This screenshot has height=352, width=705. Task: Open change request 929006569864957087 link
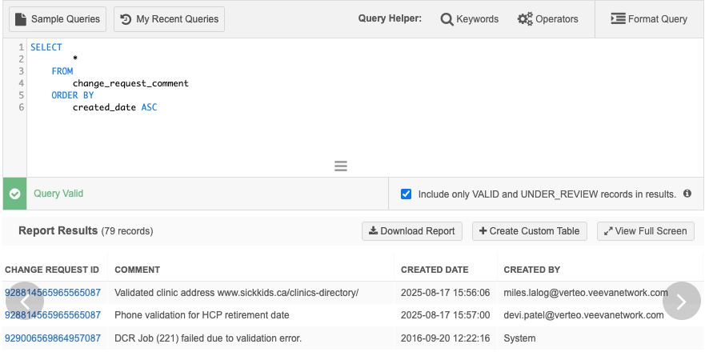(x=53, y=338)
